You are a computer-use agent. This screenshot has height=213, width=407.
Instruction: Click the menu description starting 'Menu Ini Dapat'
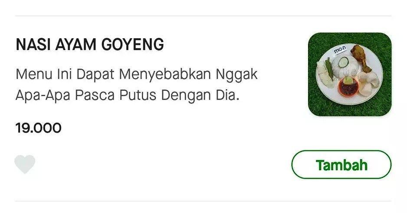pos(137,84)
